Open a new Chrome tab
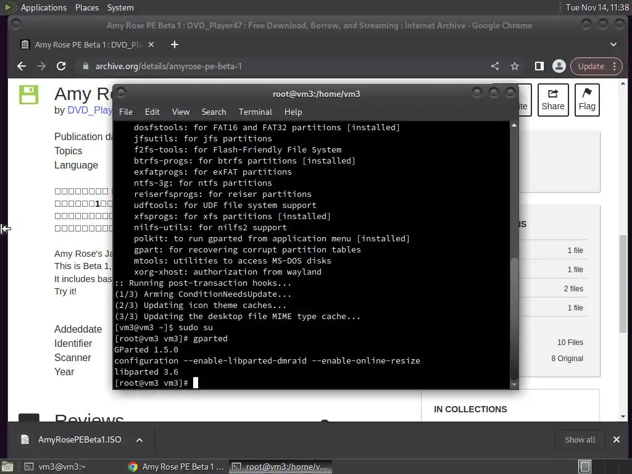 pos(175,44)
